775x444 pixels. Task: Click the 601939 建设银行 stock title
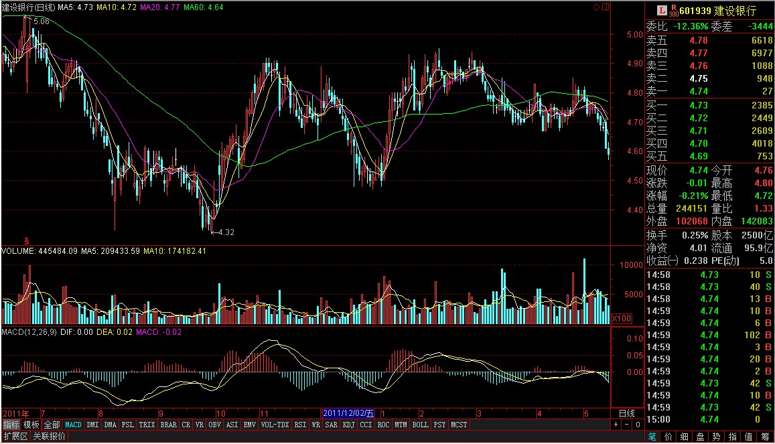717,11
